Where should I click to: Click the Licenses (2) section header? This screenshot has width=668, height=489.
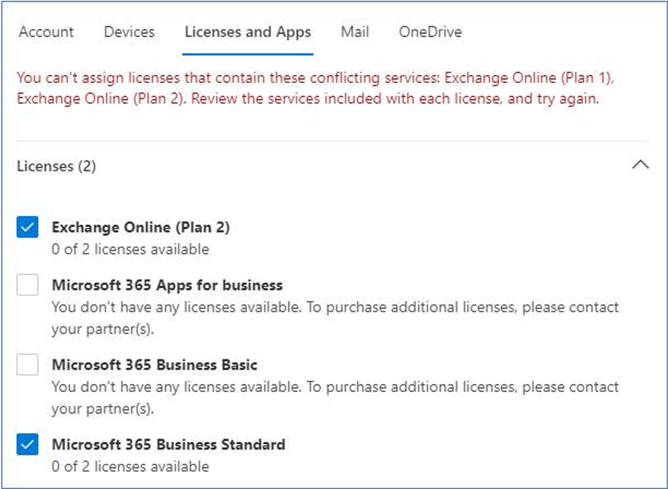click(x=56, y=166)
